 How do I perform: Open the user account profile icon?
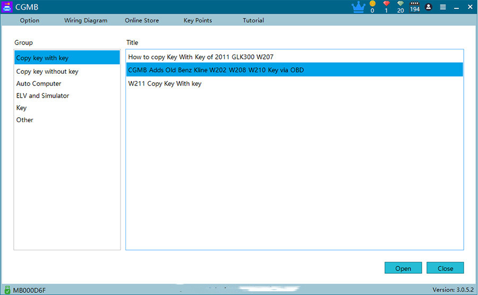(x=428, y=7)
